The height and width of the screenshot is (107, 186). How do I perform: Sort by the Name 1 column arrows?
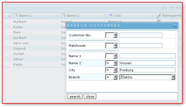[x=57, y=16]
